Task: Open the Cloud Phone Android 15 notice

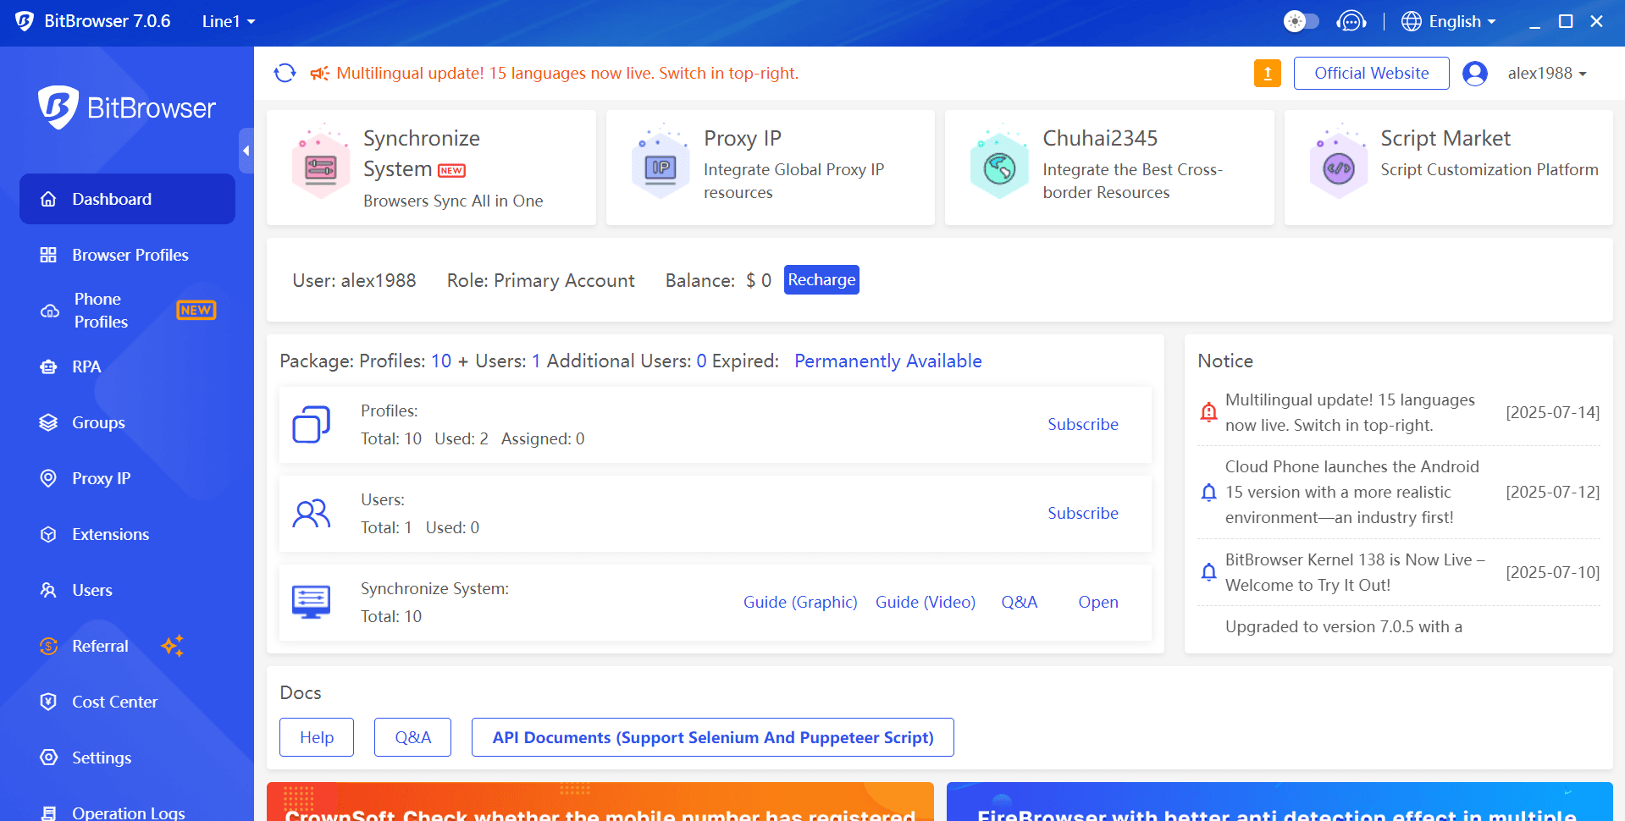Action: coord(1351,492)
